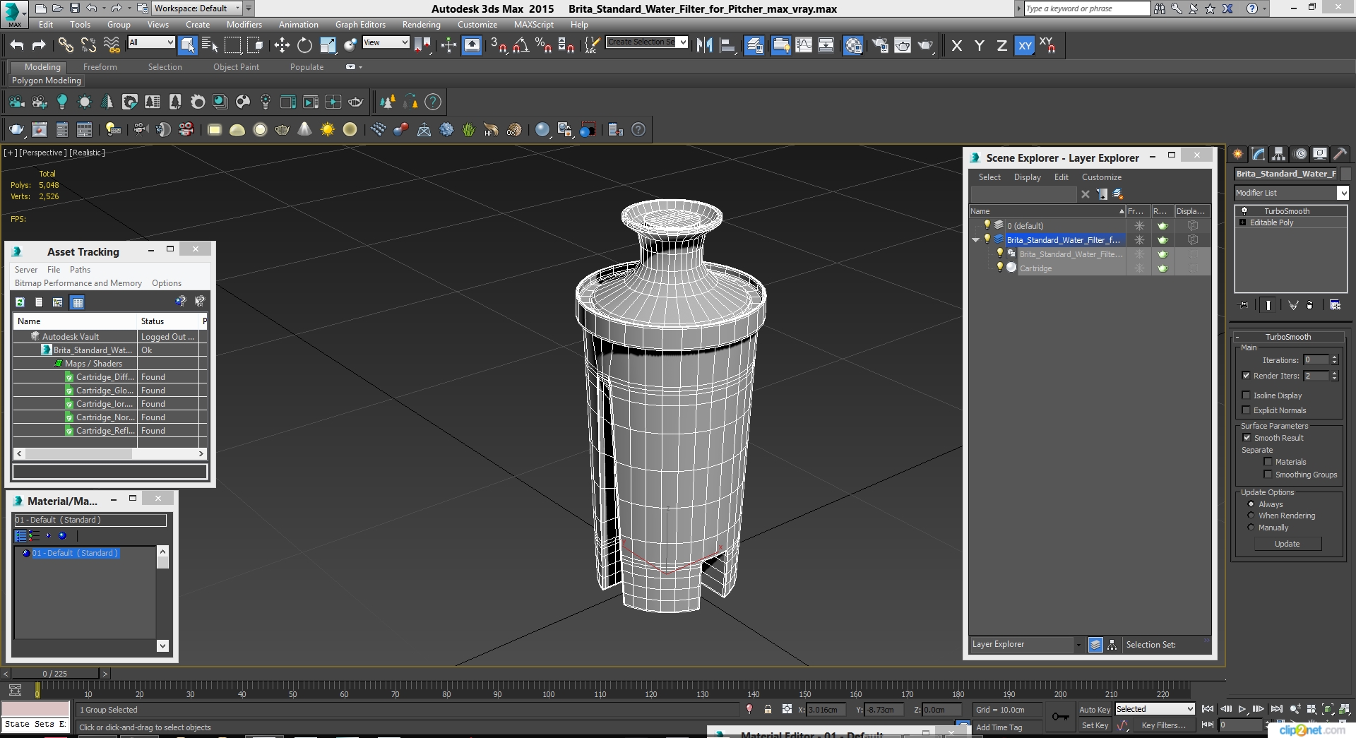The width and height of the screenshot is (1356, 738).
Task: Select the When Rendering update option
Action: (x=1251, y=516)
